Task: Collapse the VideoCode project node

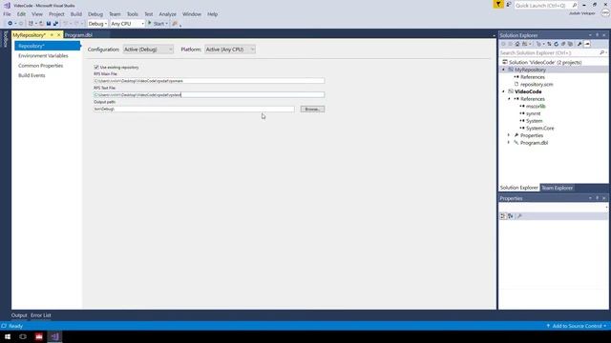Action: pyautogui.click(x=503, y=91)
